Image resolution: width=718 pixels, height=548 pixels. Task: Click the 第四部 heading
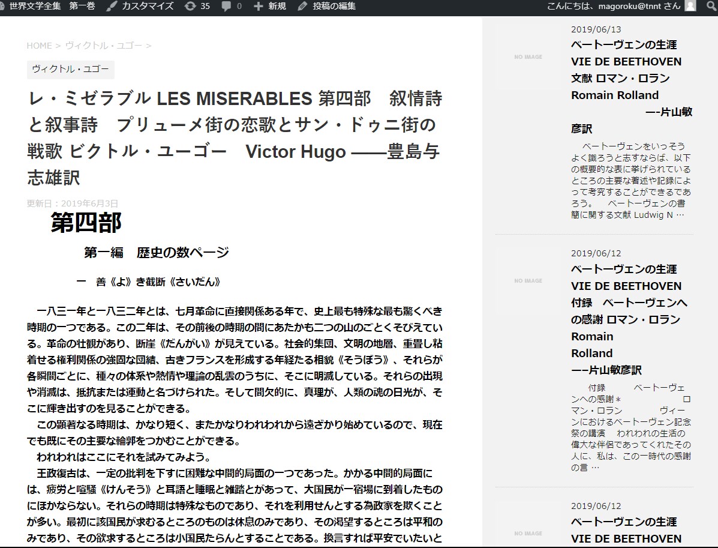[86, 223]
